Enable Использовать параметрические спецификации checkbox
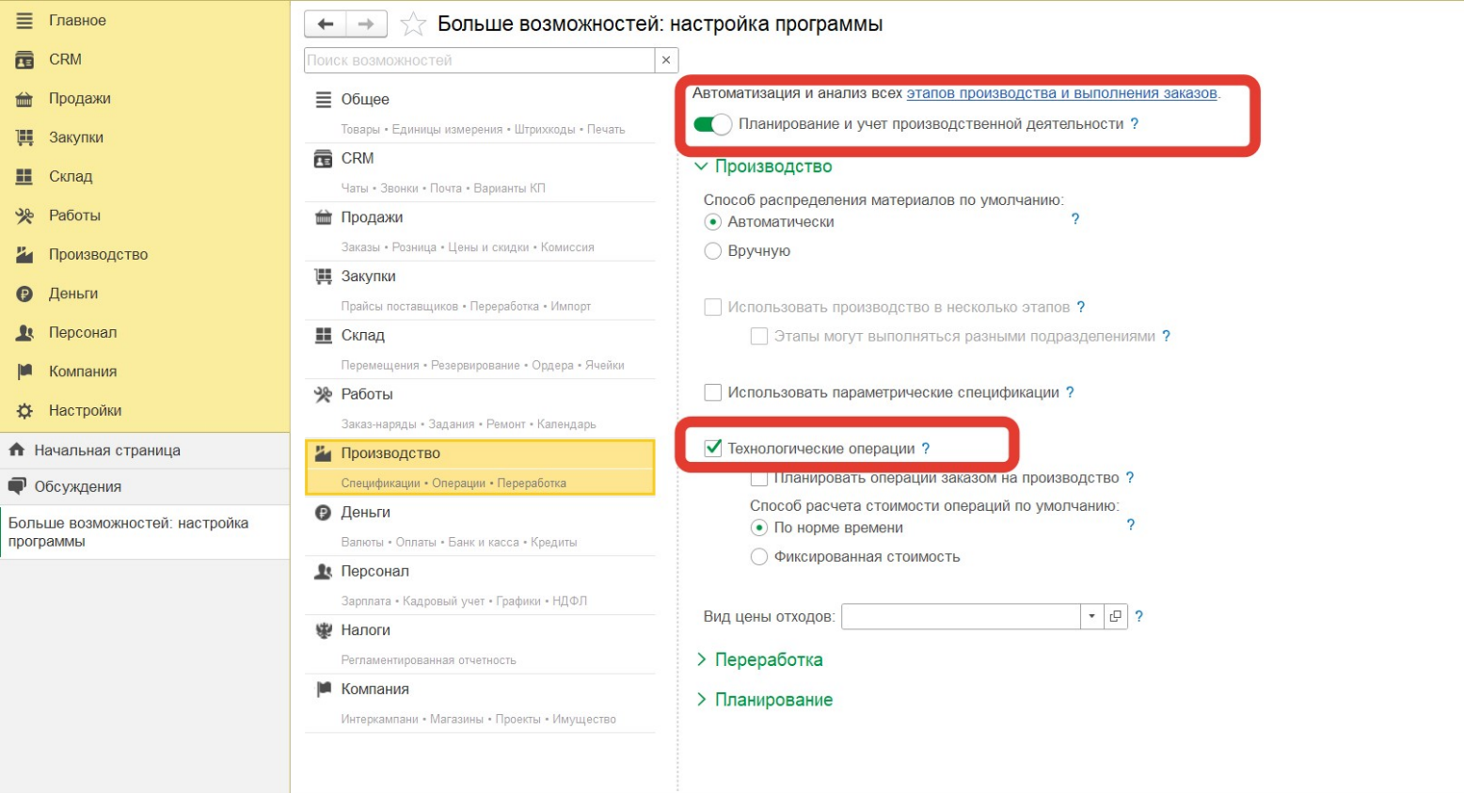The width and height of the screenshot is (1464, 793). [x=713, y=392]
